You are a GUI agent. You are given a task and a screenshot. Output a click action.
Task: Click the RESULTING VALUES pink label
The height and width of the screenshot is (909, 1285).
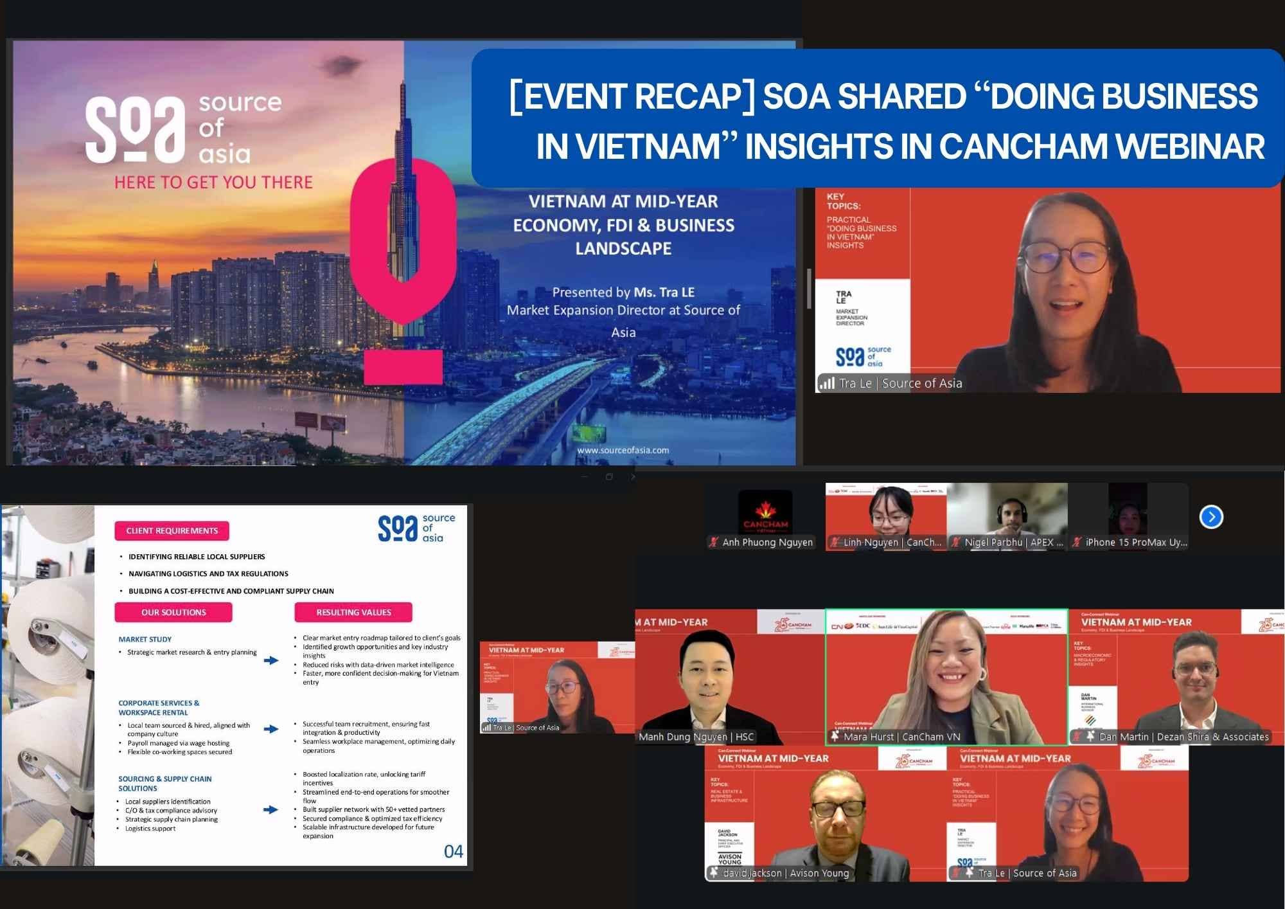point(353,613)
